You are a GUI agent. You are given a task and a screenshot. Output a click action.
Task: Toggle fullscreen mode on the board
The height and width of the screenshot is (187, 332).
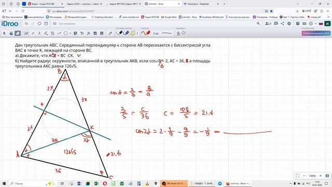pos(297,176)
